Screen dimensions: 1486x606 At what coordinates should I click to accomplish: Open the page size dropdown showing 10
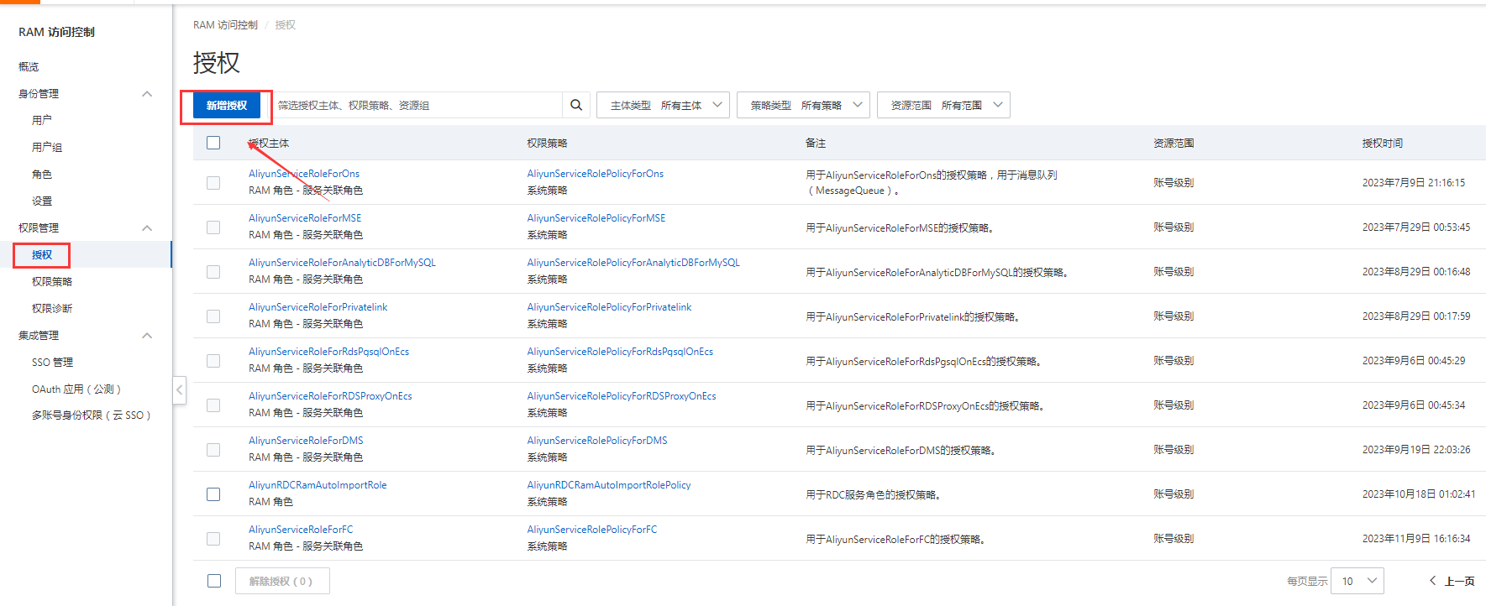pos(1357,581)
